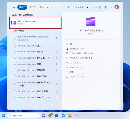Expand the 'microsoft clipchamp 保存方法' suggestion chevron
This screenshot has height=119, width=130.
click(x=57, y=70)
